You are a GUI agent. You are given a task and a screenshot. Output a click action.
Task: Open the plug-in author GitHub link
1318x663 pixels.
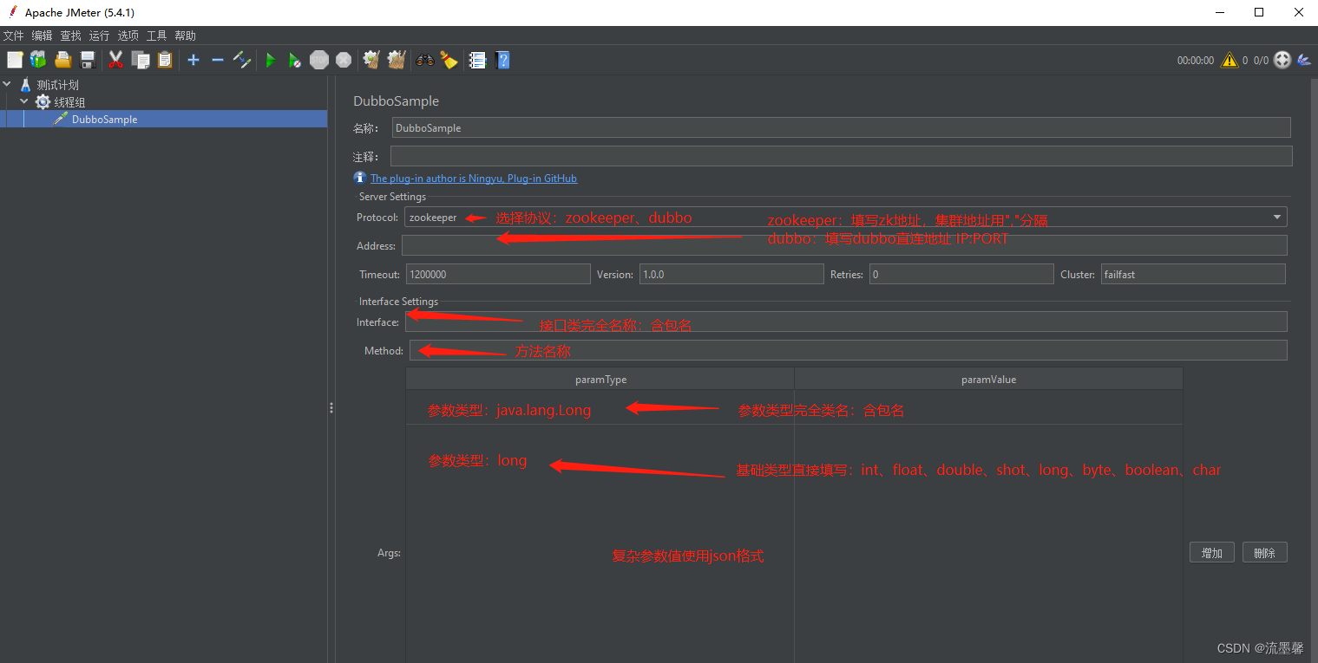[x=474, y=179]
